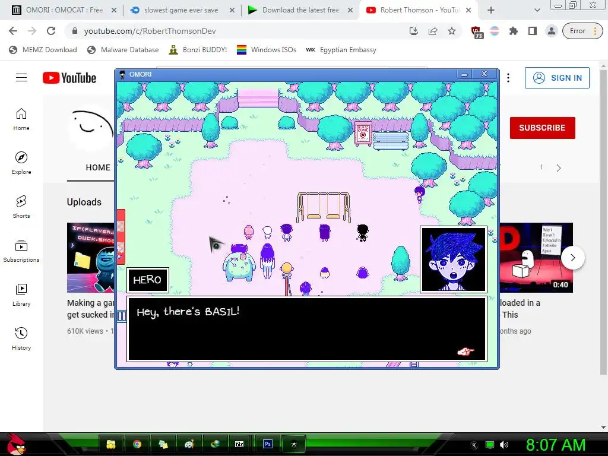608x456 pixels.
Task: Open the MEMZ Download bookmark
Action: tap(43, 50)
